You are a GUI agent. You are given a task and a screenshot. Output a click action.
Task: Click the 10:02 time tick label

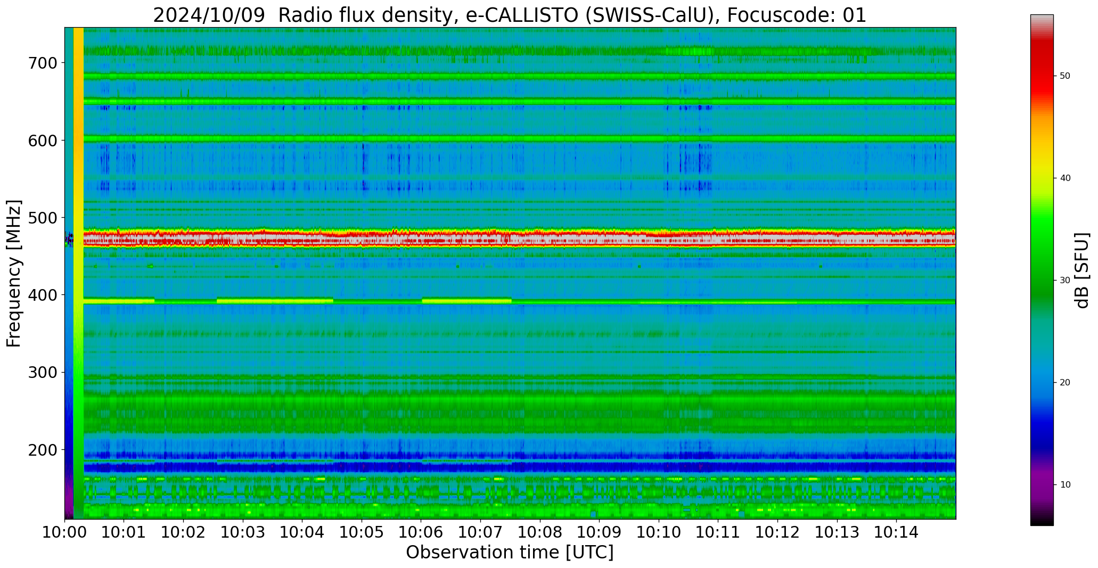coord(184,532)
